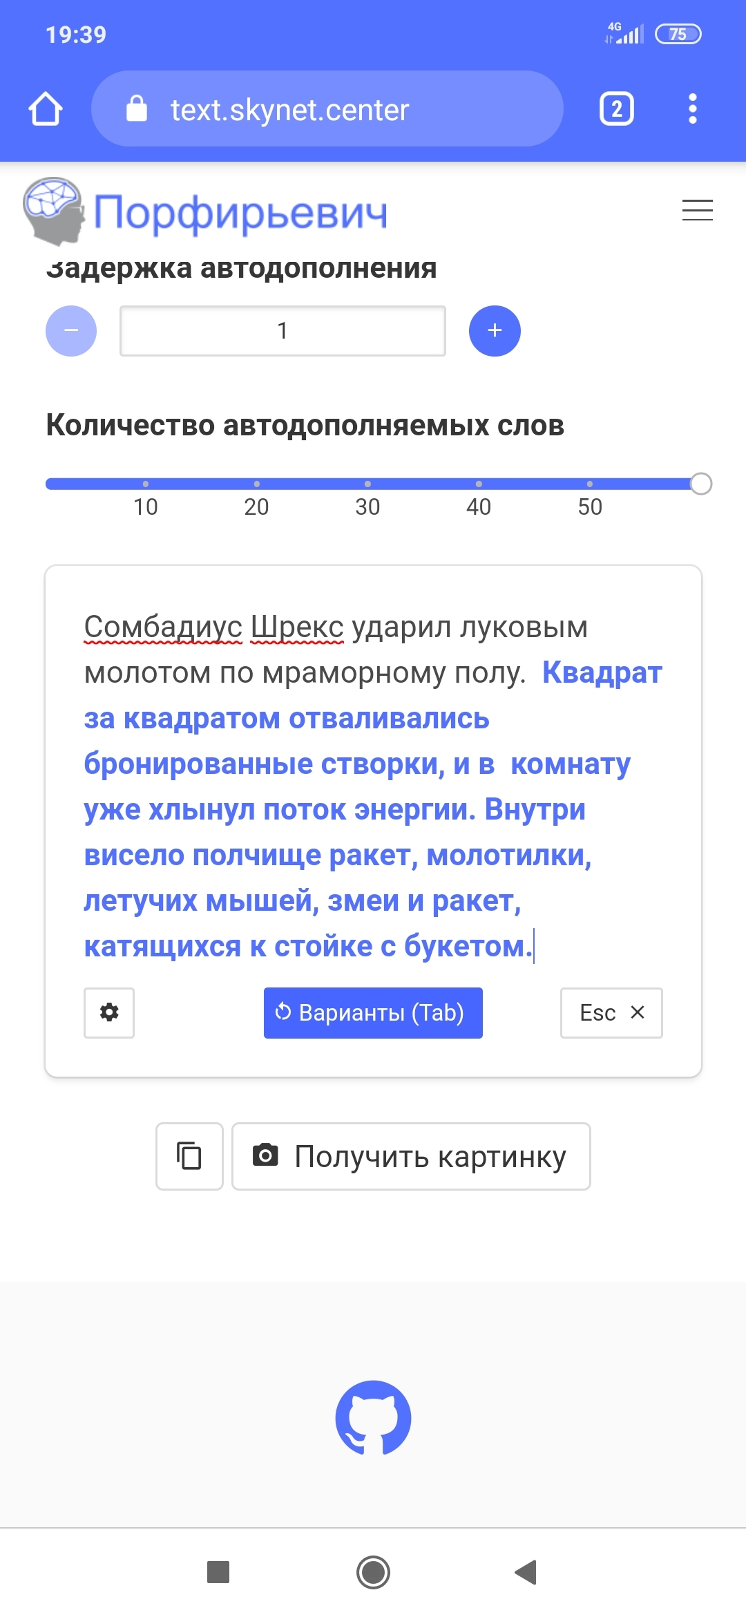The image size is (746, 1617).
Task: Click the word count slider handle
Action: click(700, 484)
